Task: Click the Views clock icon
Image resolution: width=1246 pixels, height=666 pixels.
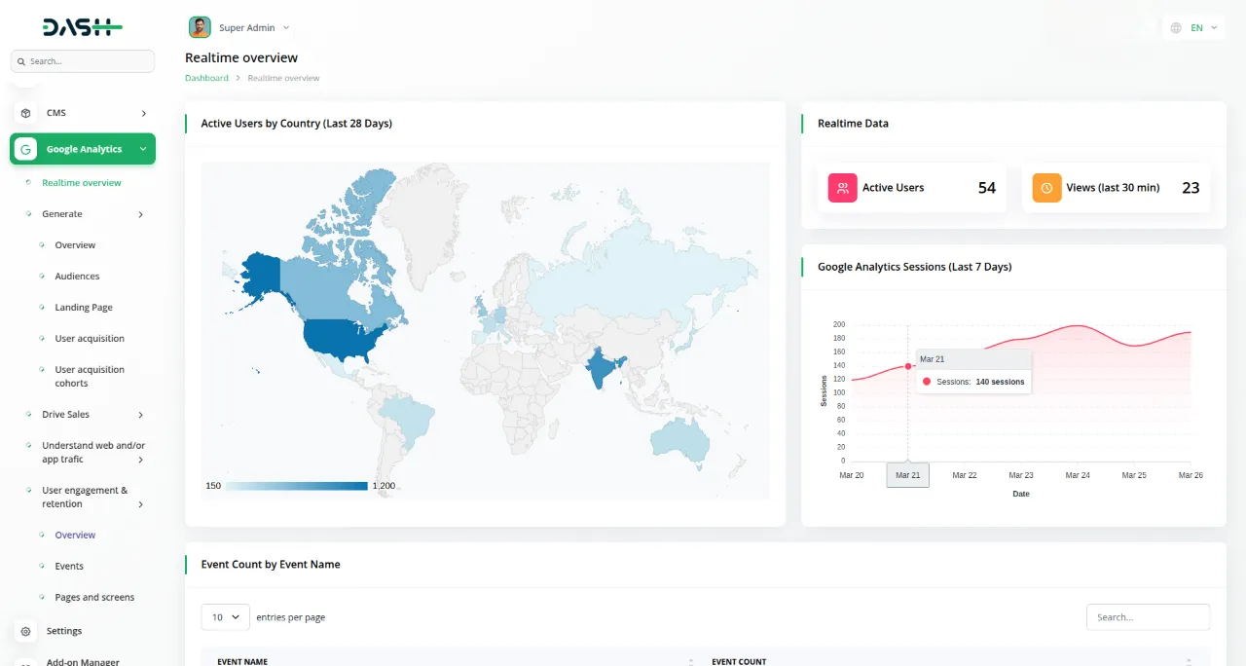Action: (x=1046, y=187)
